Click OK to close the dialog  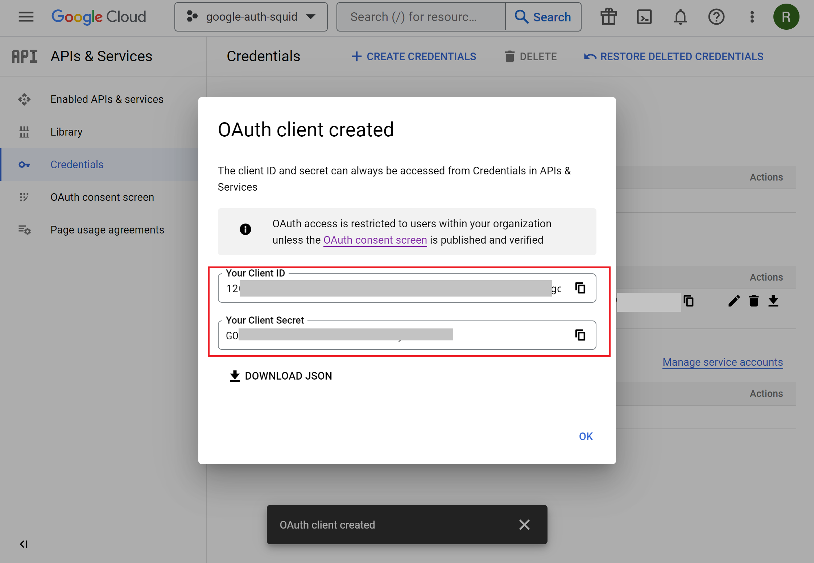(586, 436)
